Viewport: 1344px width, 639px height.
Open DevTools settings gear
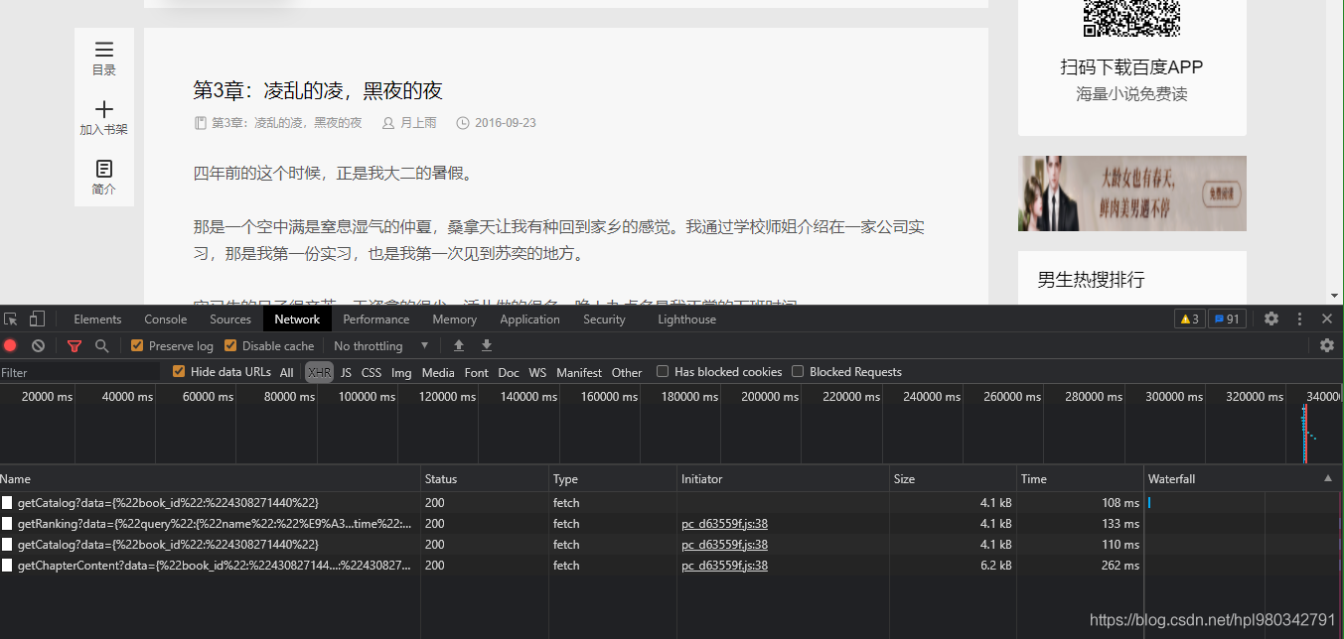tap(1271, 319)
